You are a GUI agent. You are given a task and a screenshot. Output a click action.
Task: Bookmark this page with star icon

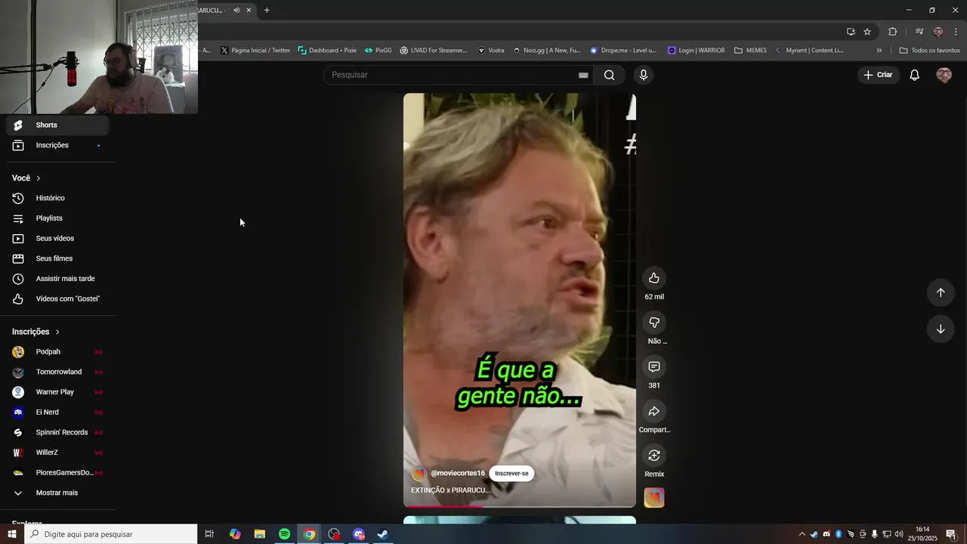(867, 32)
